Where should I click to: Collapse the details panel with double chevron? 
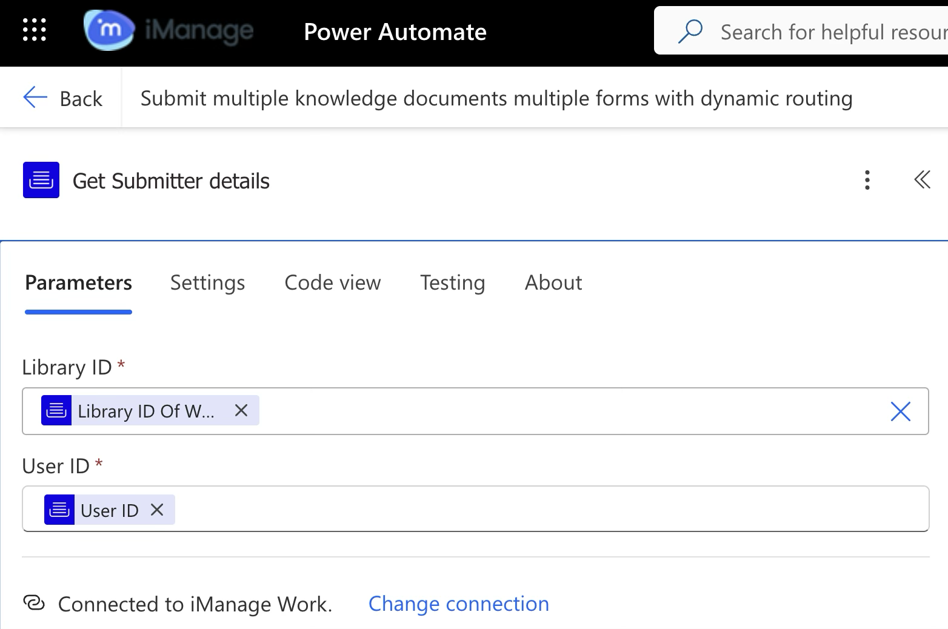tap(922, 180)
